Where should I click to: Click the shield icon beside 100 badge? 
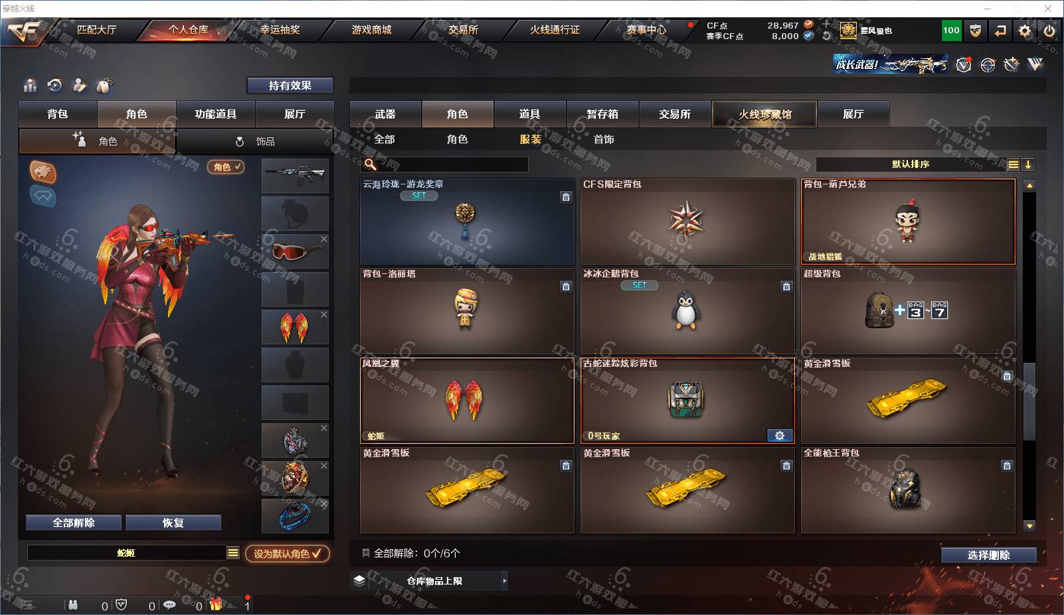[x=975, y=31]
